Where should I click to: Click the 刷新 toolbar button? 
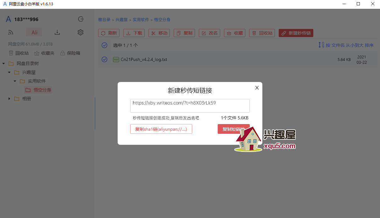(109, 33)
